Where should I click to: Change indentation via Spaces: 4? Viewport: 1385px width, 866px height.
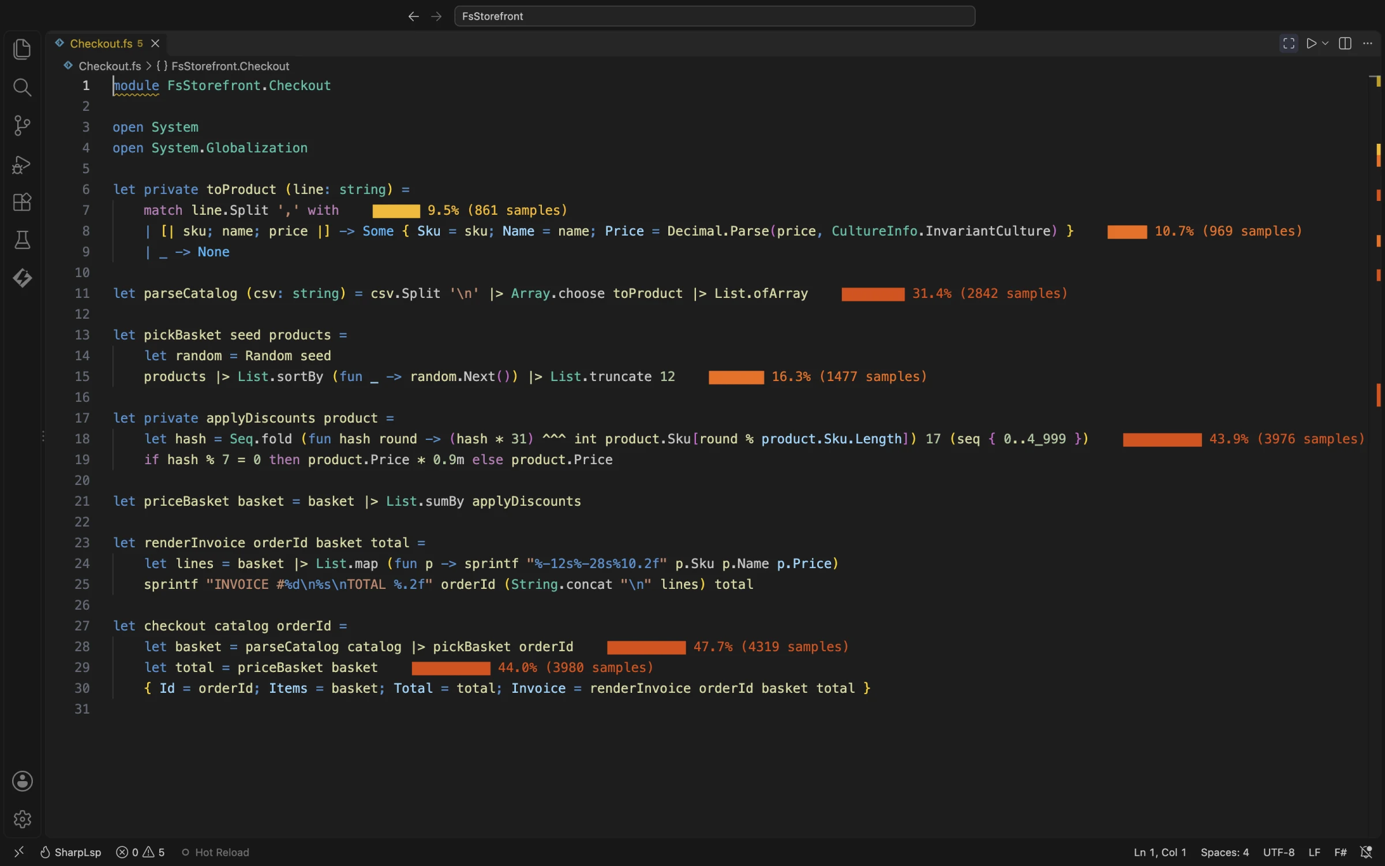click(1225, 852)
